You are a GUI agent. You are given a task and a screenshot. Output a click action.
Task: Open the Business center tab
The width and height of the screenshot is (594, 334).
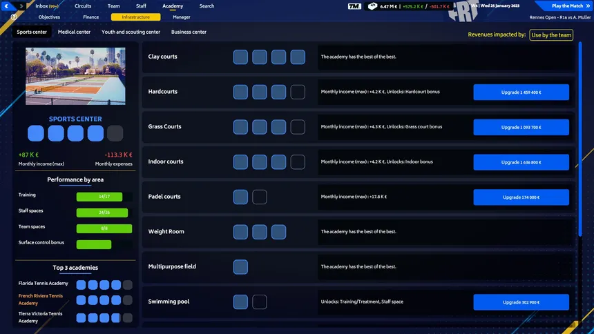tap(189, 32)
